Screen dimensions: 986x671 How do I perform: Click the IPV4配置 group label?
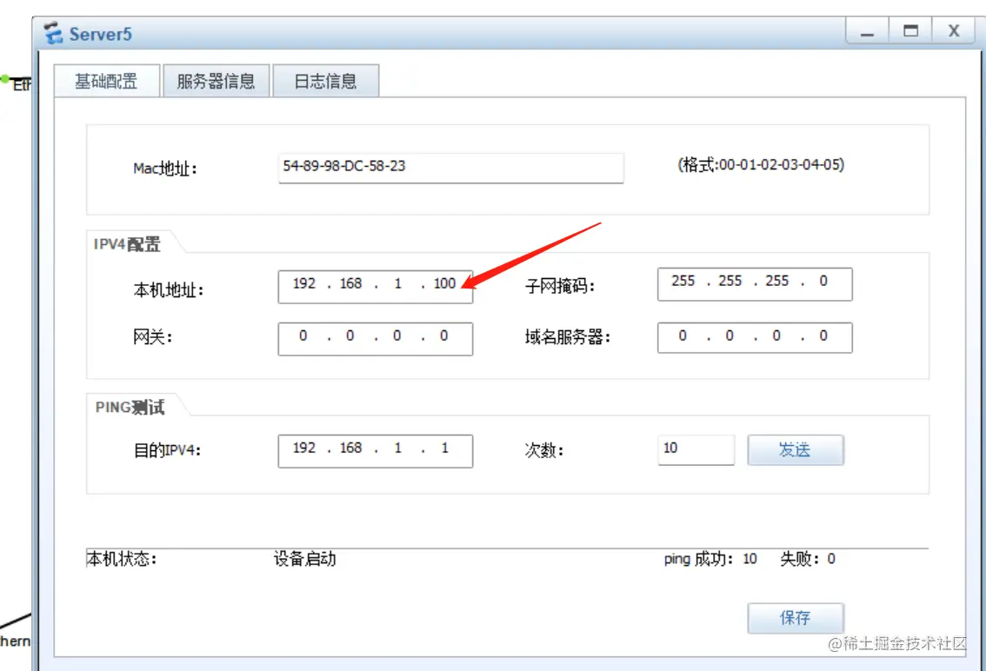pyautogui.click(x=127, y=244)
